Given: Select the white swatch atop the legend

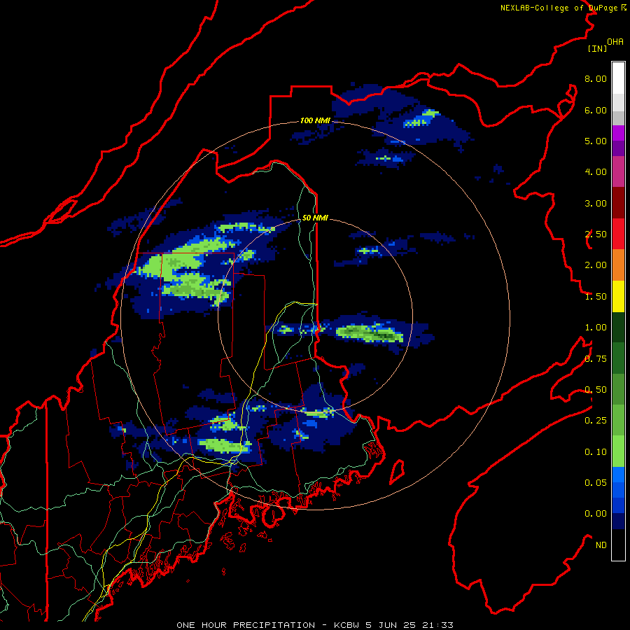Looking at the screenshot, I should [x=618, y=78].
